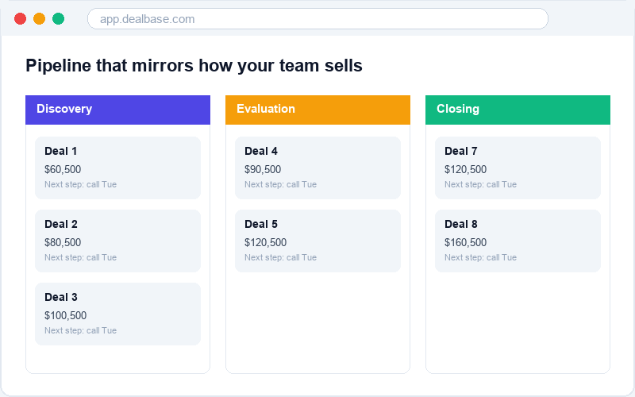Click the green maximize window dot
This screenshot has width=635, height=397.
click(58, 18)
